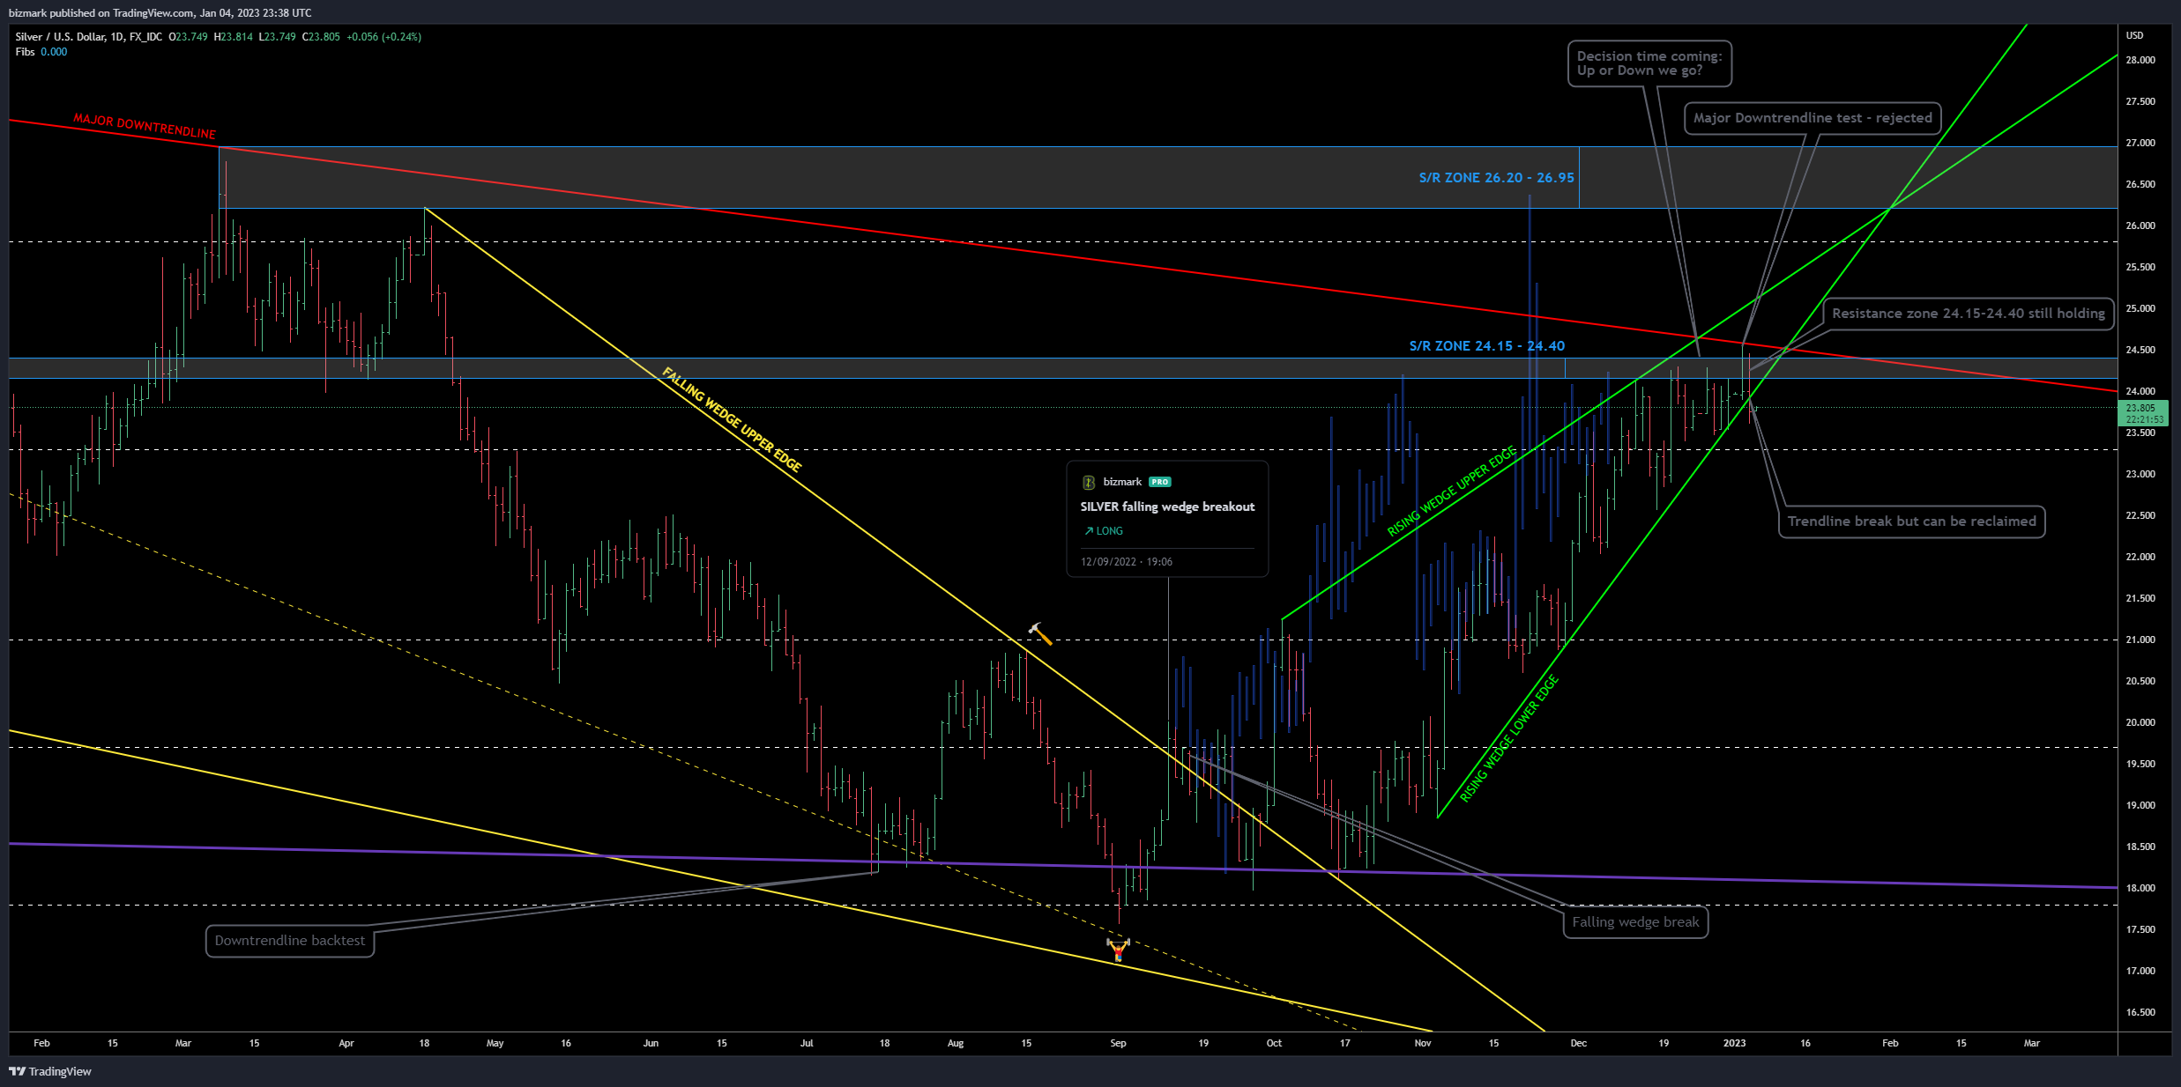Click the bizmark avatar in idea card
This screenshot has width=2181, height=1087.
(1089, 482)
